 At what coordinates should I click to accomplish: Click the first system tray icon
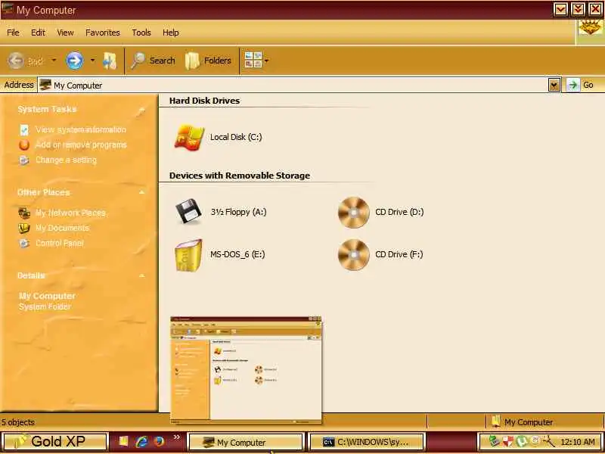tap(495, 441)
